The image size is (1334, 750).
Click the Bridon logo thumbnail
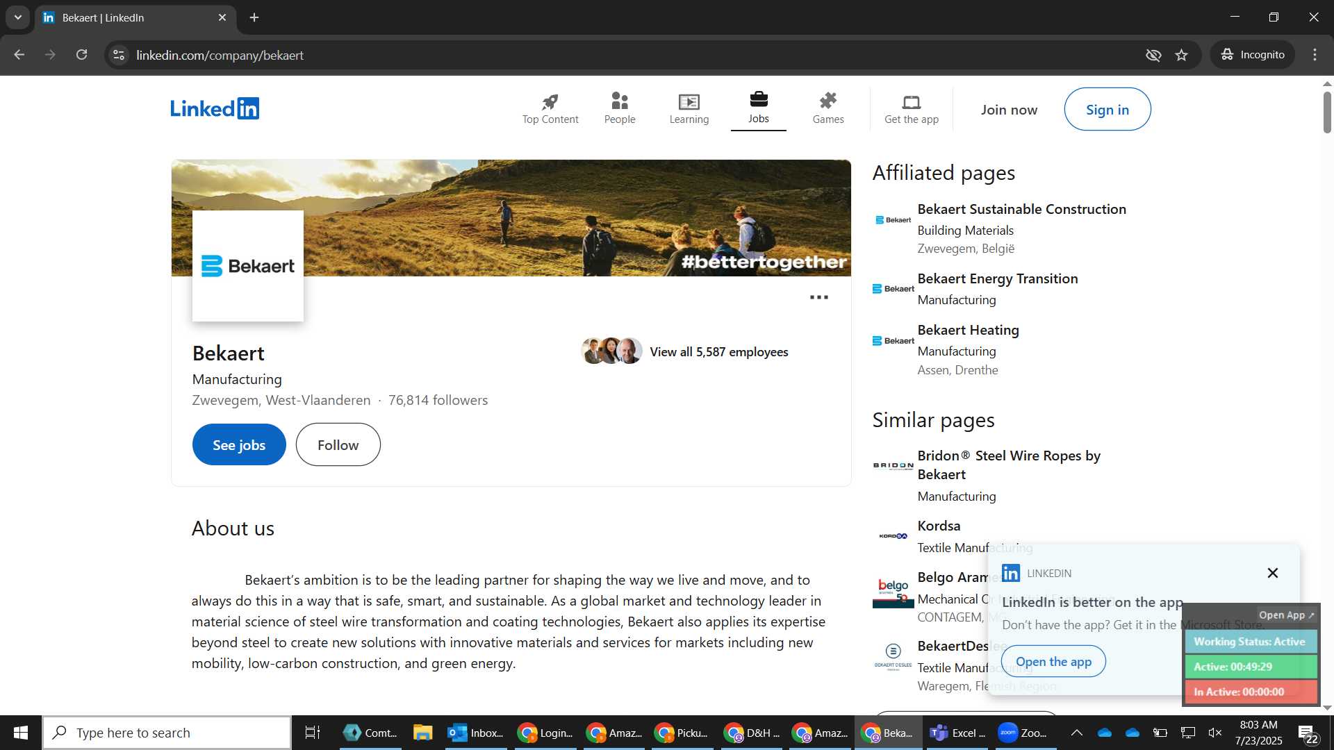pyautogui.click(x=894, y=466)
